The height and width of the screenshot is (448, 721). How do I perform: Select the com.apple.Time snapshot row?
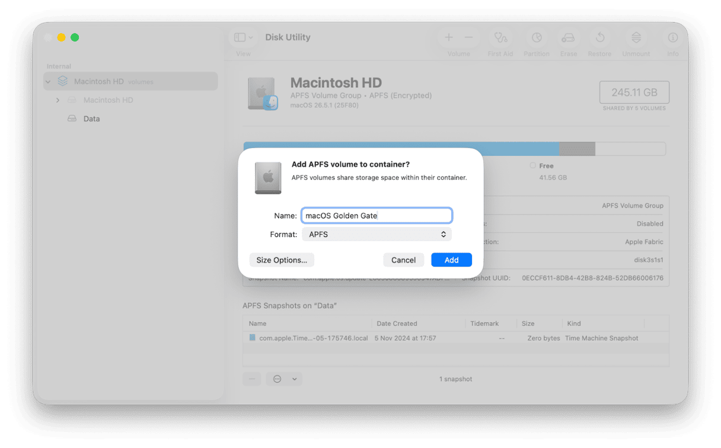tap(455, 338)
